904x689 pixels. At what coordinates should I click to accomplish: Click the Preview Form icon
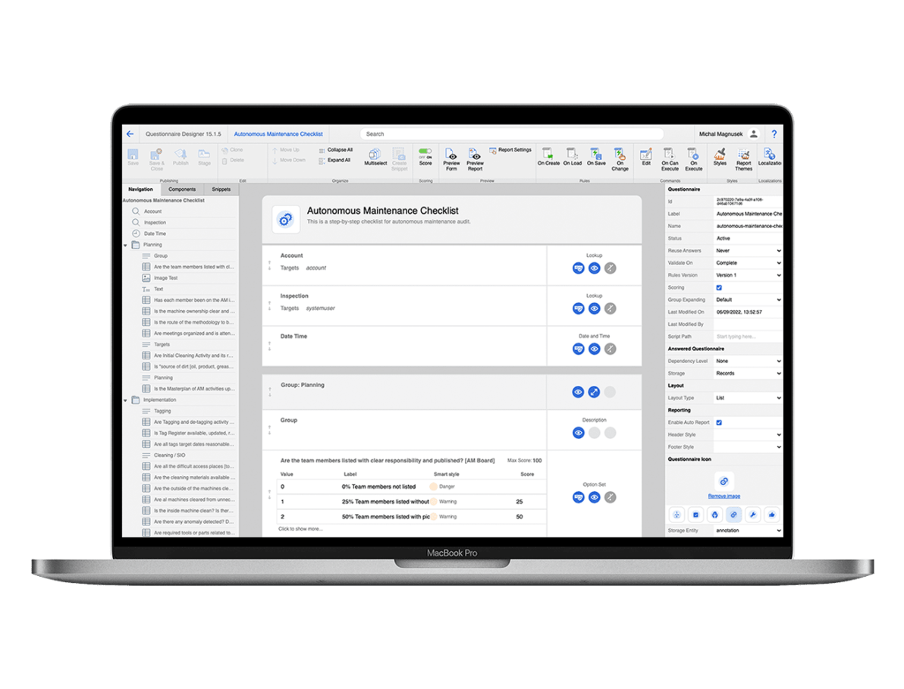pyautogui.click(x=451, y=155)
